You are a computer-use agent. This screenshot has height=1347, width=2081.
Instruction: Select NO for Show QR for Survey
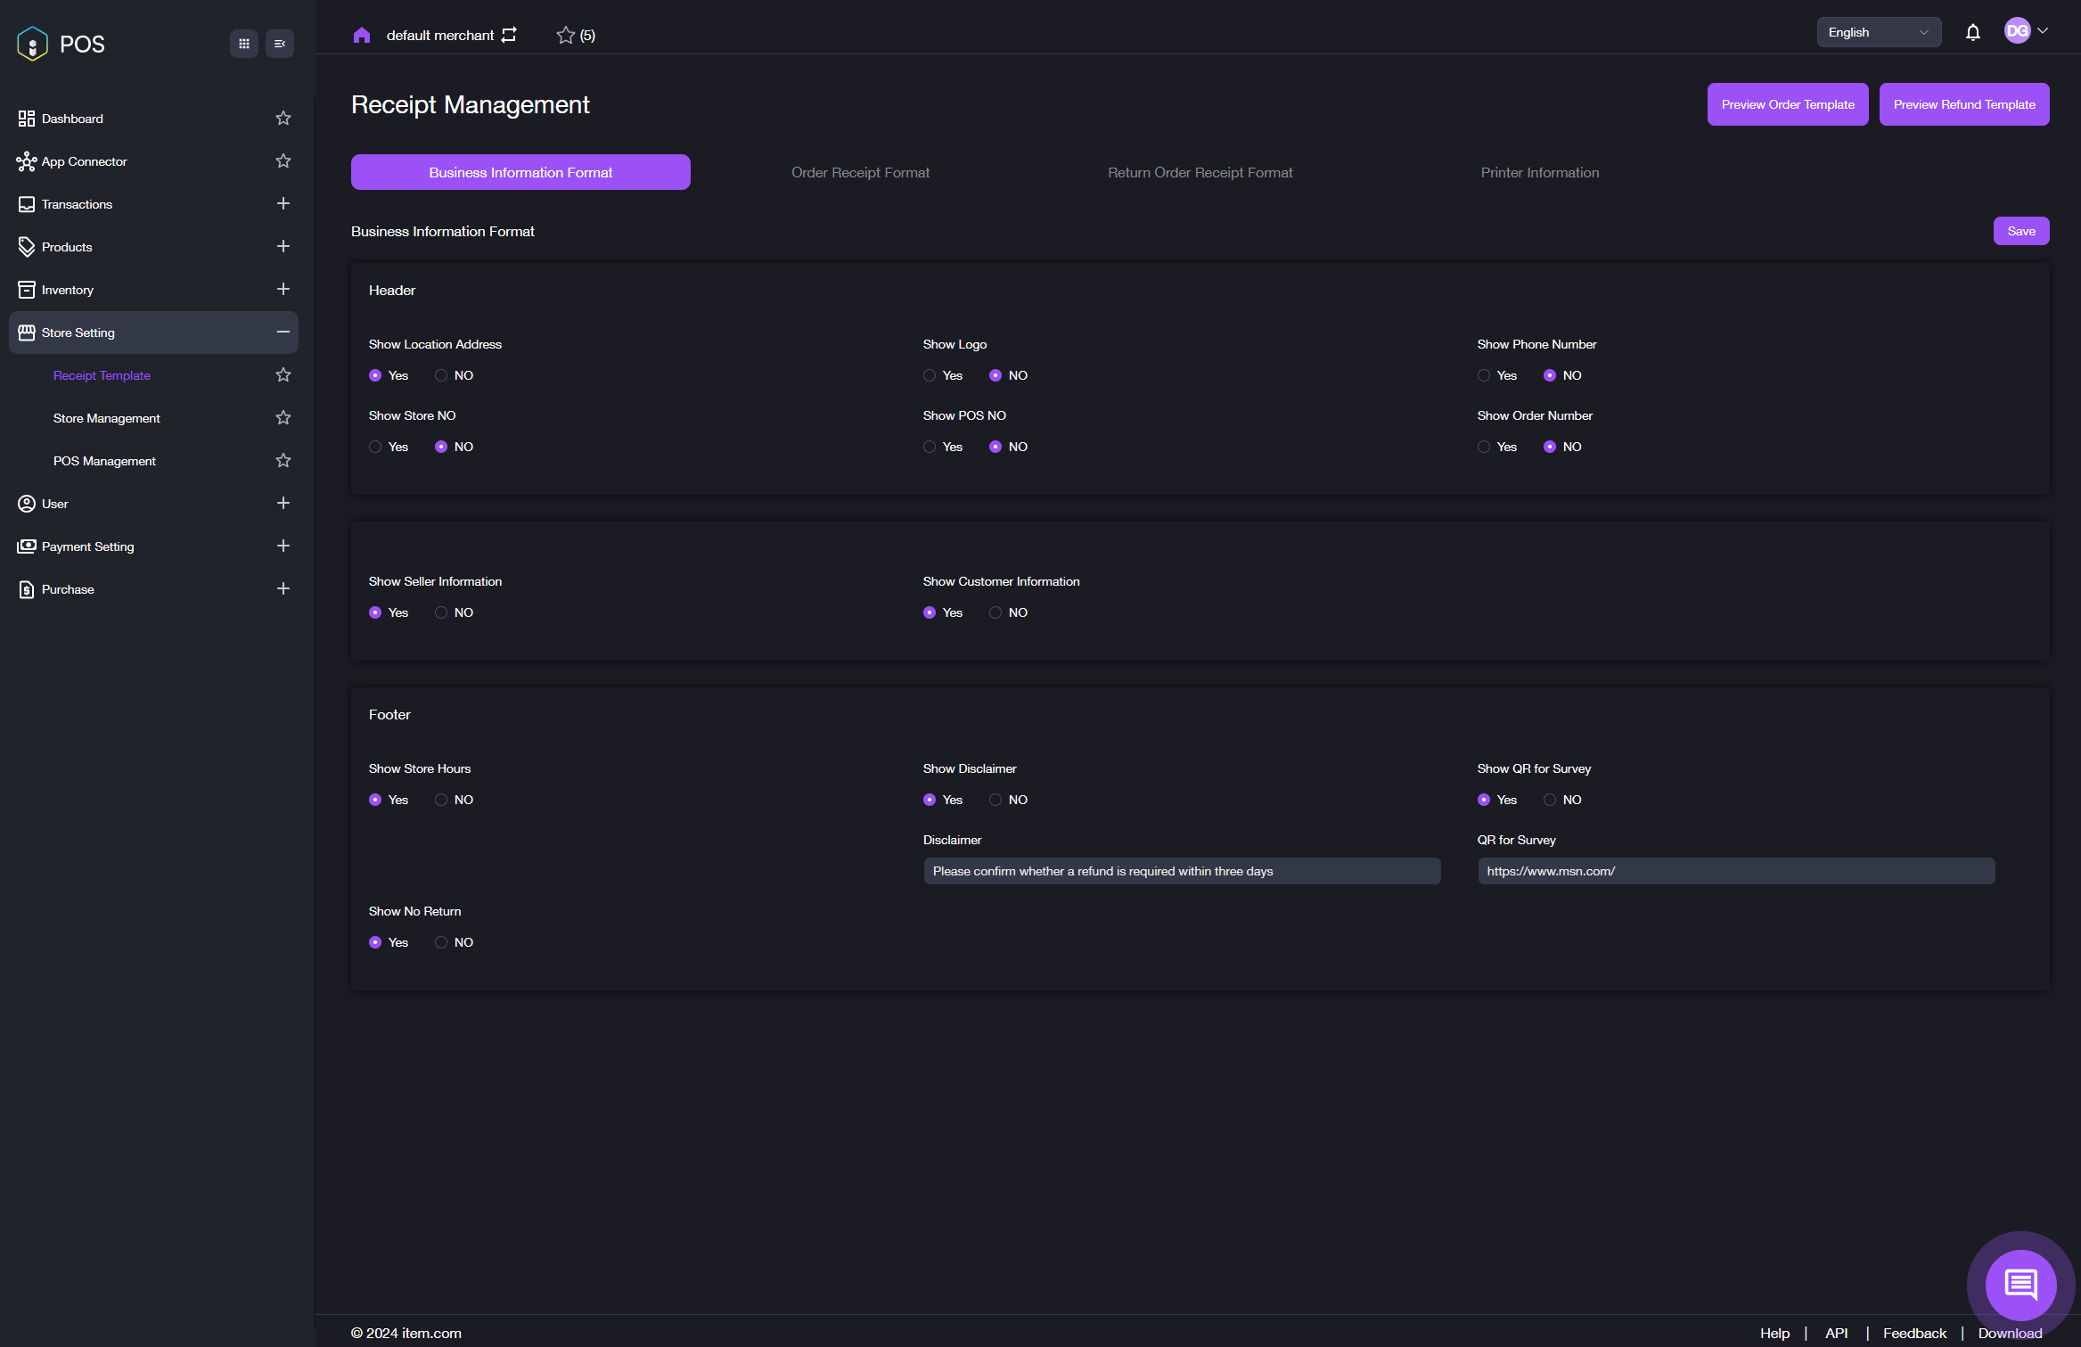click(1550, 800)
